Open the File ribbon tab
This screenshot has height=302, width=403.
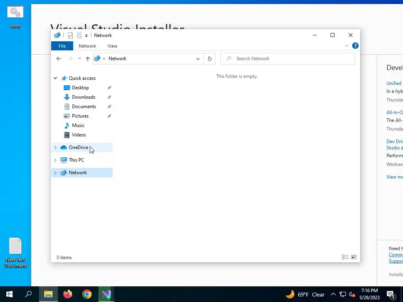62,46
